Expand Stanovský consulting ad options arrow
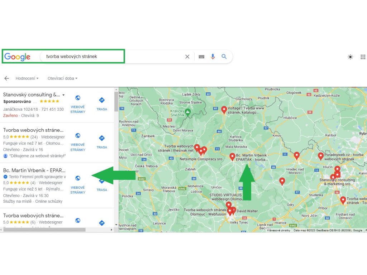The width and height of the screenshot is (367, 275). click(63, 95)
